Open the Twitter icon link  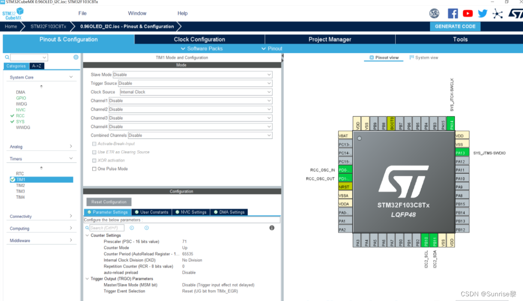coord(483,13)
